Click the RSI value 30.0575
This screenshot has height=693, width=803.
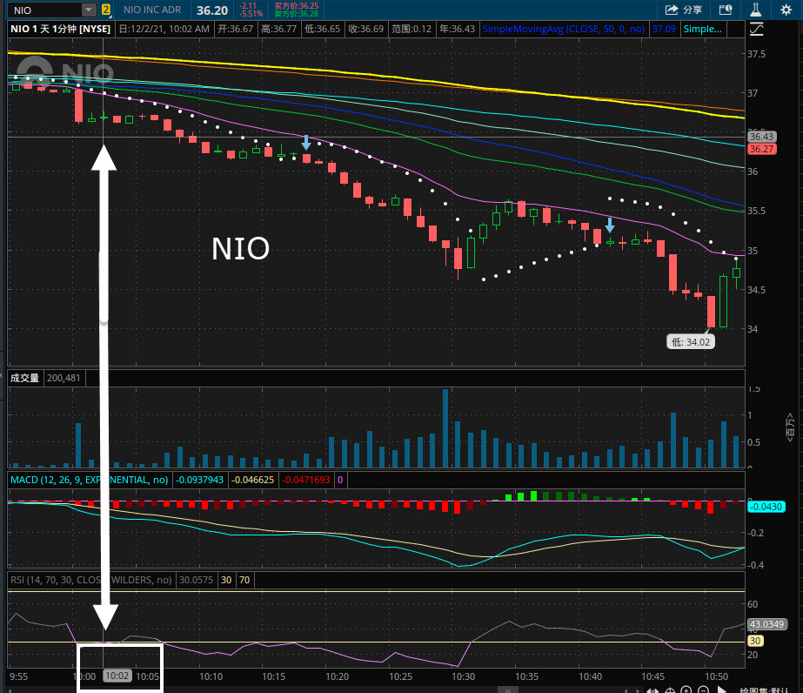196,580
